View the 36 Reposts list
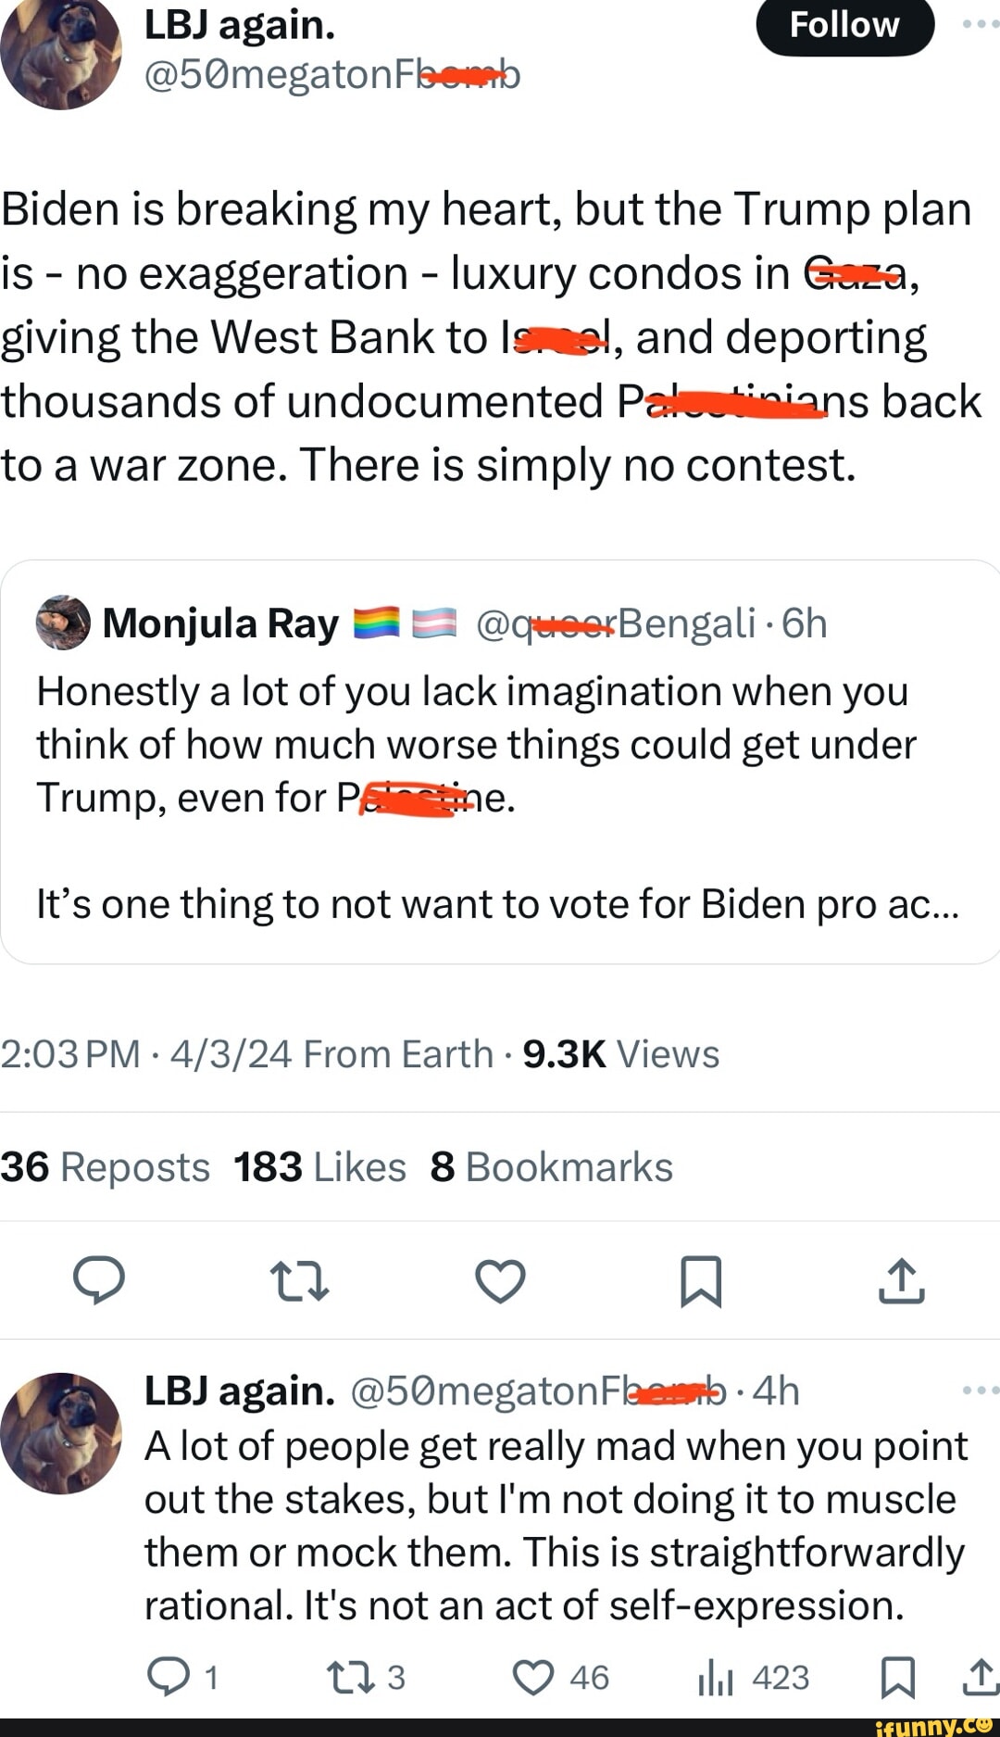 coord(106,1167)
